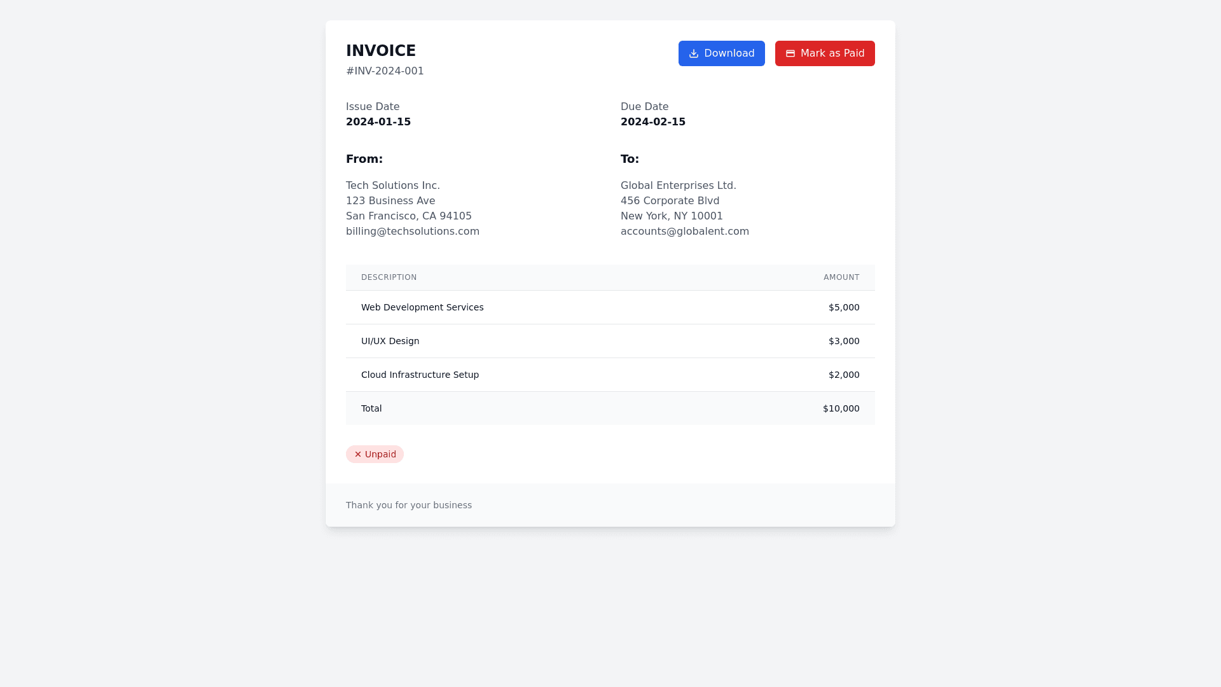Click the DESCRIPTION column header
Viewport: 1221px width, 687px height.
click(x=389, y=277)
